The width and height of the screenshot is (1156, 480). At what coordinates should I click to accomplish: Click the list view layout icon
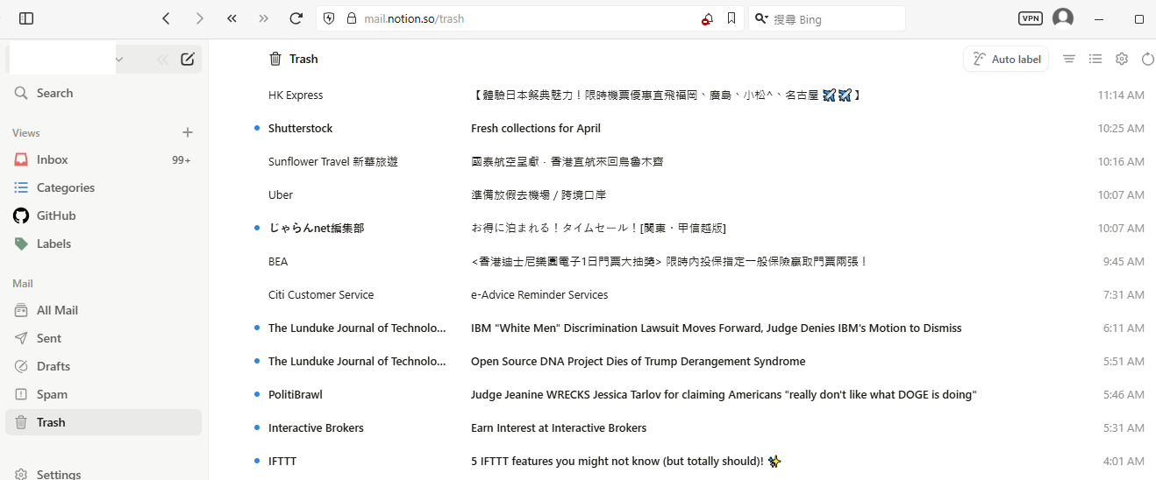(x=1095, y=60)
